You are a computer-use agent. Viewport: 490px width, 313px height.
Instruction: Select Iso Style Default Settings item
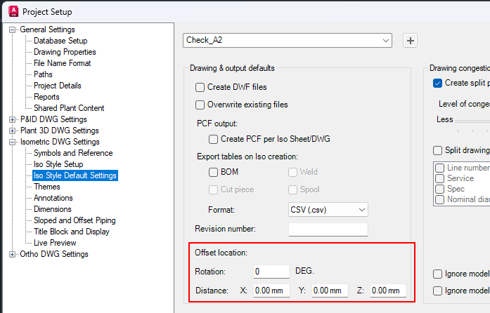(x=75, y=175)
